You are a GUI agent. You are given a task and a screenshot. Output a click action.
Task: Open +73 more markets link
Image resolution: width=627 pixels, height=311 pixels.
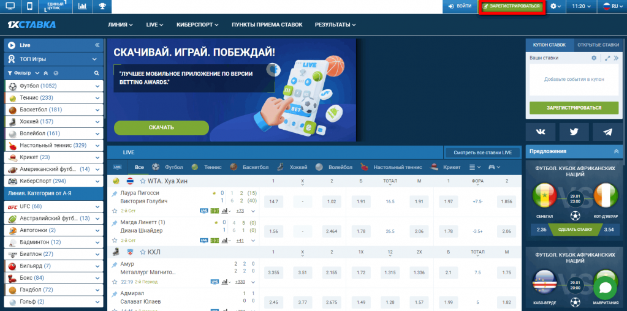coord(240,211)
